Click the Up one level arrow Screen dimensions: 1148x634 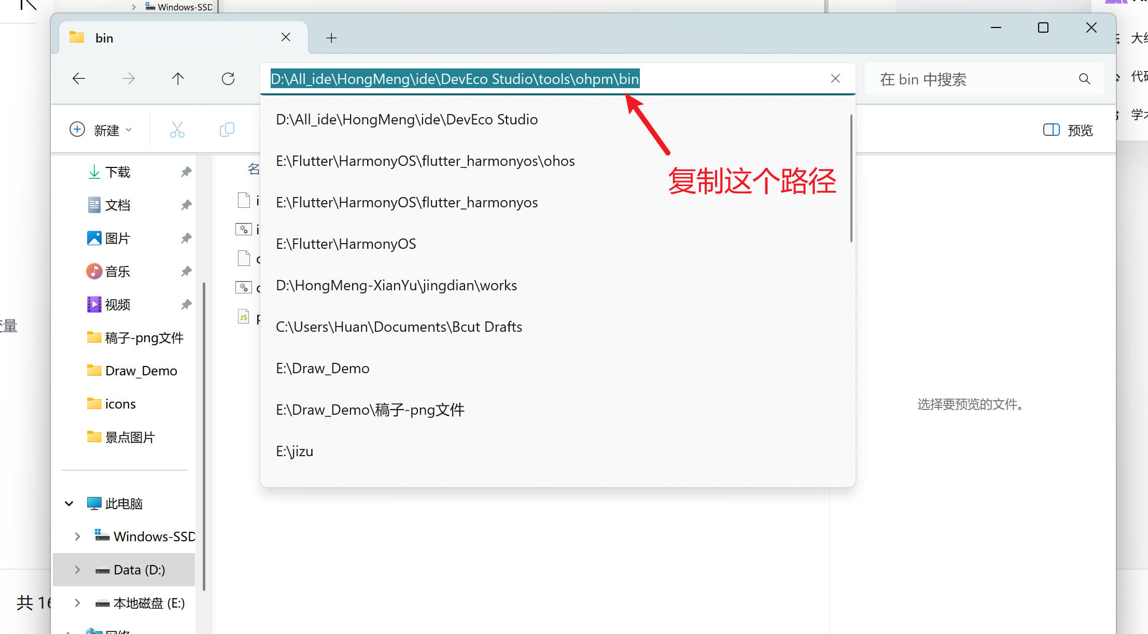178,79
